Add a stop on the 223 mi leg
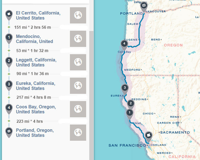This screenshot has height=160, width=200. [x=9, y=121]
